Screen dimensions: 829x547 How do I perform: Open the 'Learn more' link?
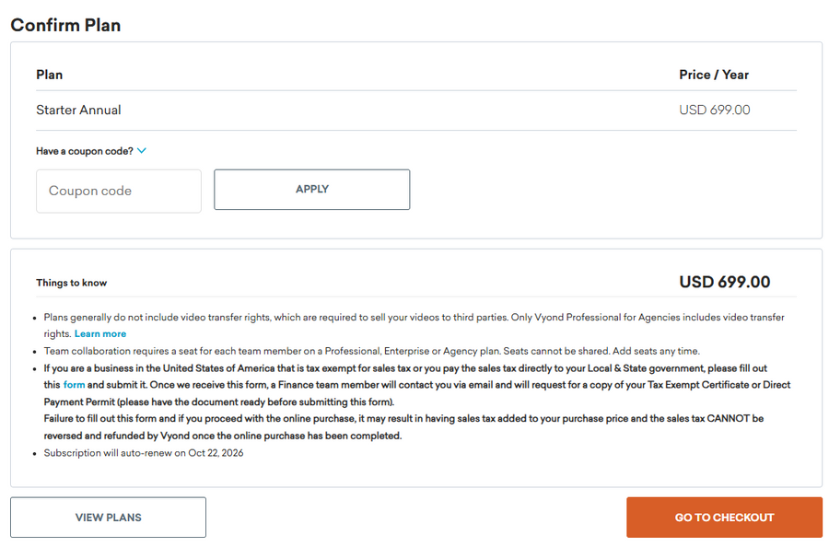coord(100,333)
